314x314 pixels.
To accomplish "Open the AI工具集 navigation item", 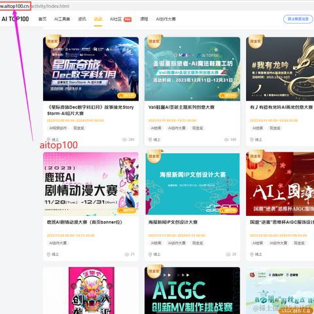I will (x=62, y=19).
